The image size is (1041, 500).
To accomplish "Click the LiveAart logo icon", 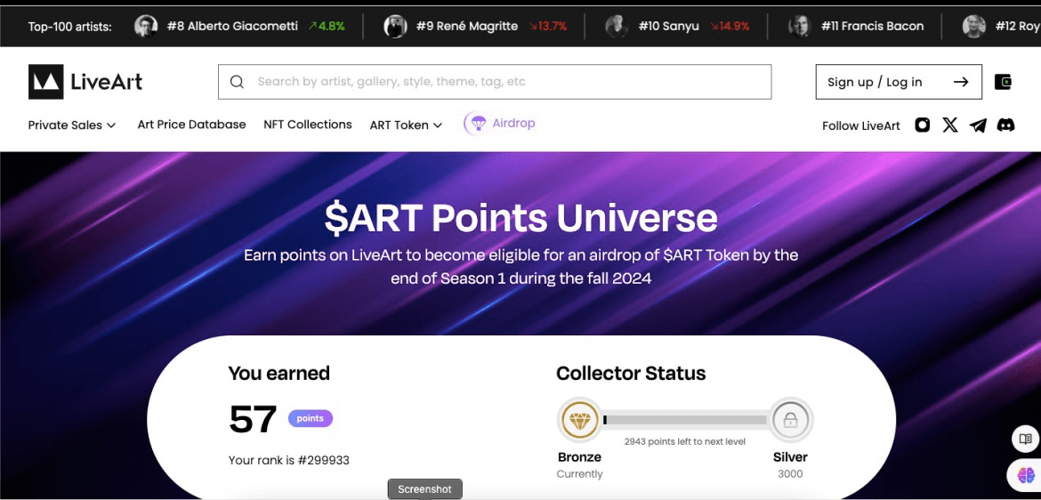I will click(45, 82).
